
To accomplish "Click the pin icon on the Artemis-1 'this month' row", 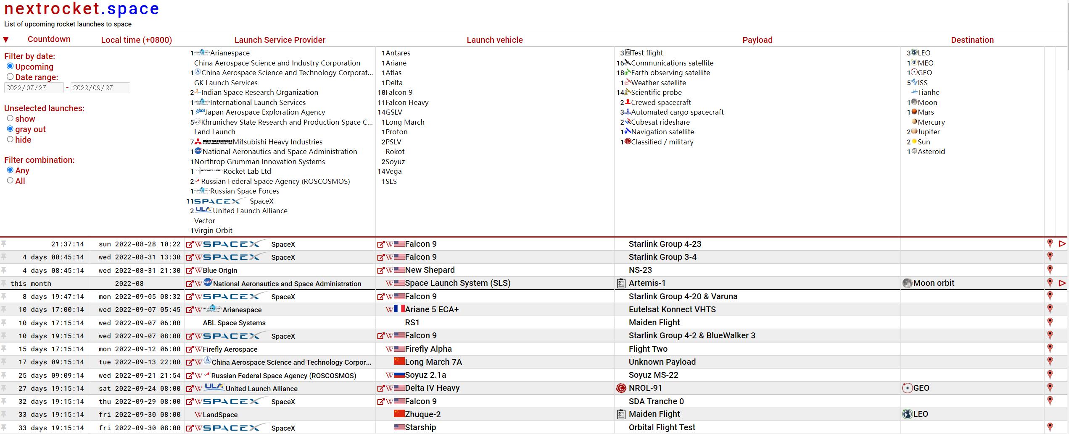I will pyautogui.click(x=3, y=283).
